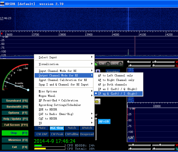Click the green date and time display
Screen dimensions: 178x152
point(54,141)
